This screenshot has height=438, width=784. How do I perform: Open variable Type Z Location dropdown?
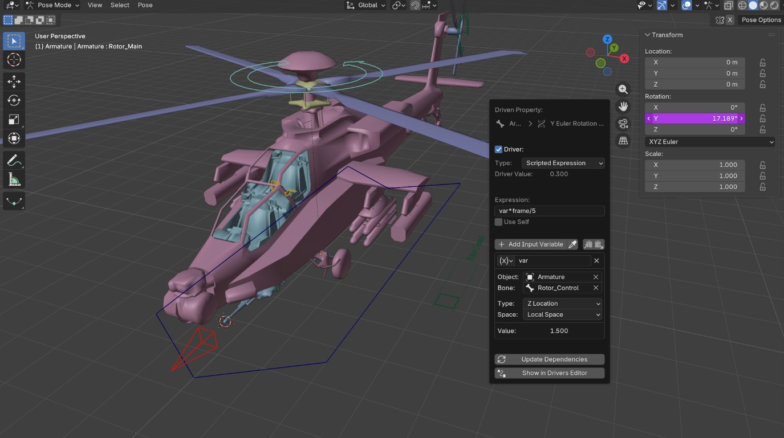click(563, 304)
